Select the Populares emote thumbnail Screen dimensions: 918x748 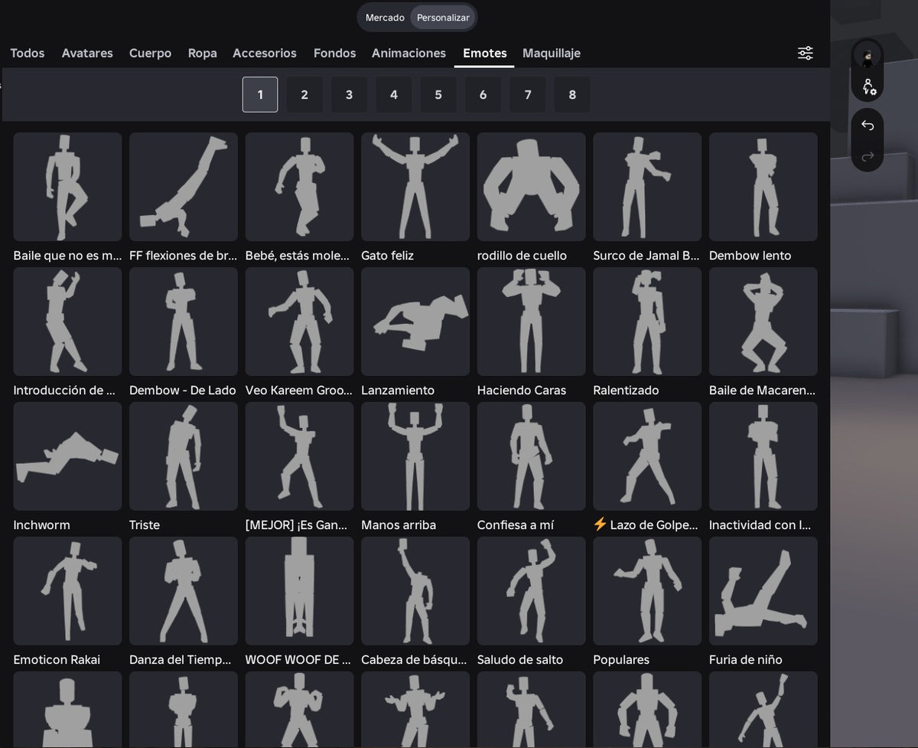pyautogui.click(x=647, y=591)
